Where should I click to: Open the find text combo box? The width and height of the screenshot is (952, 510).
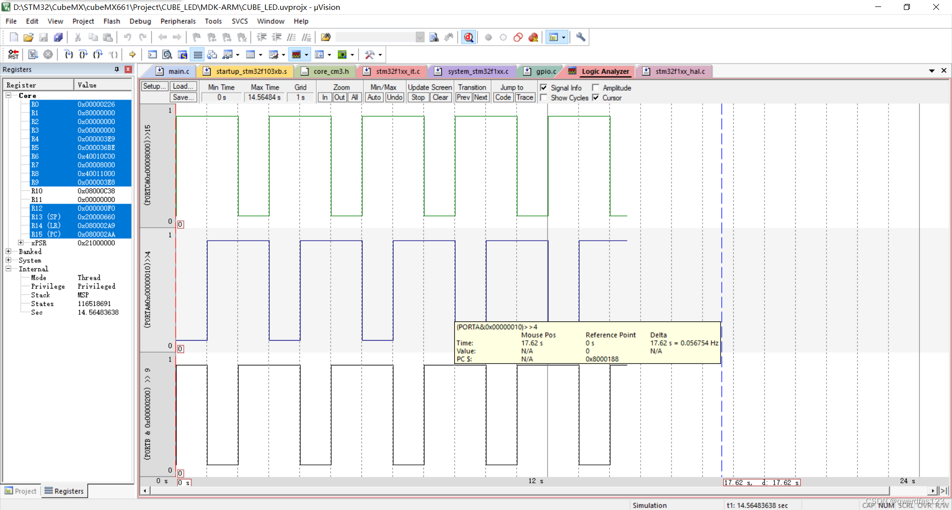(x=380, y=37)
